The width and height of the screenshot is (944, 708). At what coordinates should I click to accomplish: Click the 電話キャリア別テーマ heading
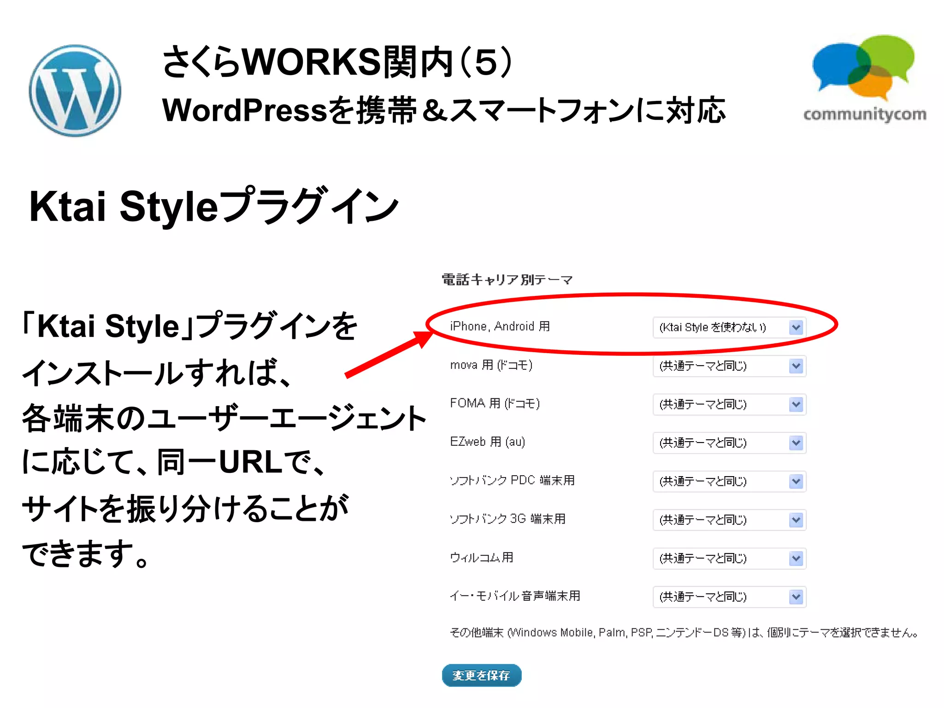coord(507,279)
